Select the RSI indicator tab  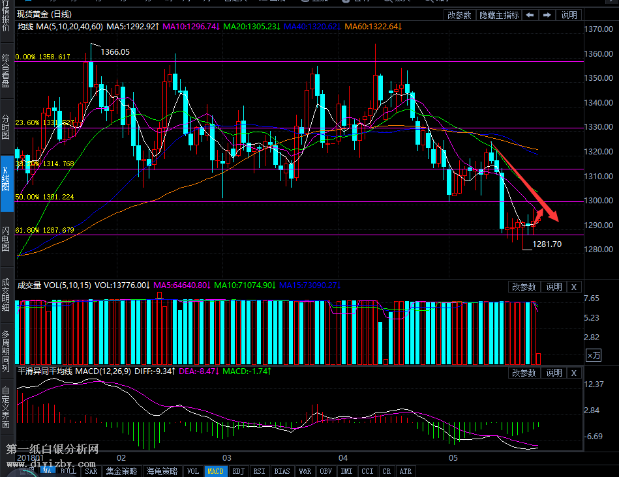(x=259, y=471)
